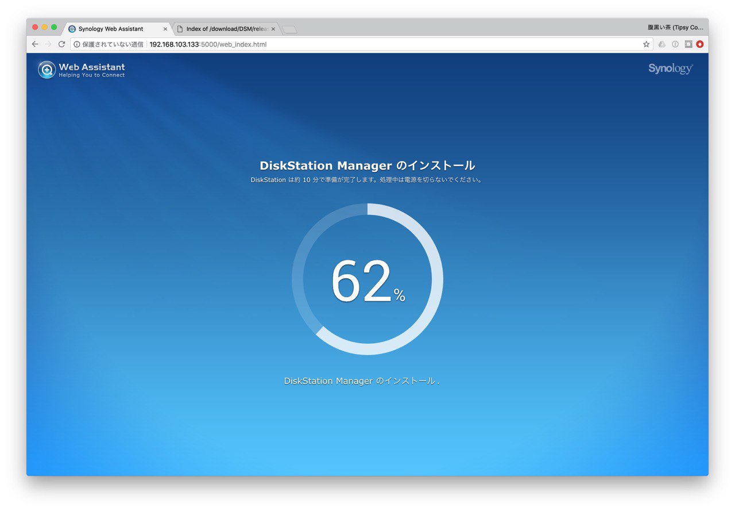Click the Synology brand logo
This screenshot has height=511, width=735.
[671, 69]
